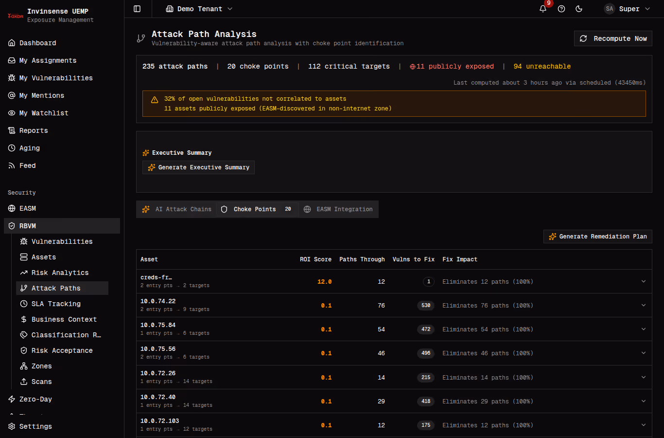Click the Feed RSS icon
This screenshot has width=664, height=438.
pos(12,165)
